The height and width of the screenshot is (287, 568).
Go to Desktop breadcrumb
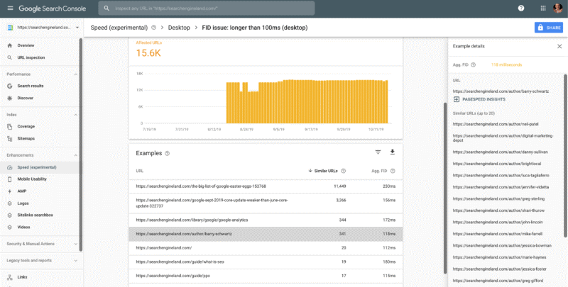pos(179,28)
